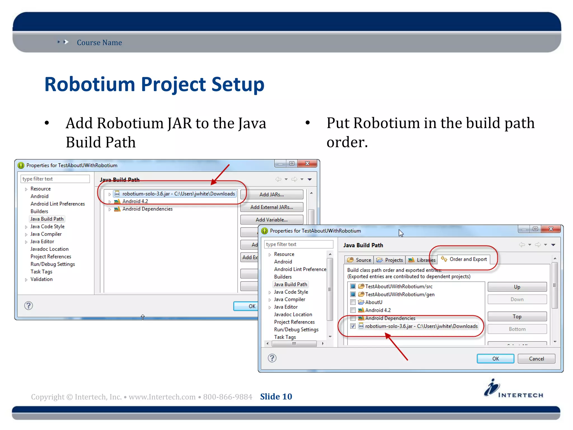The height and width of the screenshot is (430, 573).
Task: Expand robotium-solo-3.6.jar entry in back window
Action: 110,194
